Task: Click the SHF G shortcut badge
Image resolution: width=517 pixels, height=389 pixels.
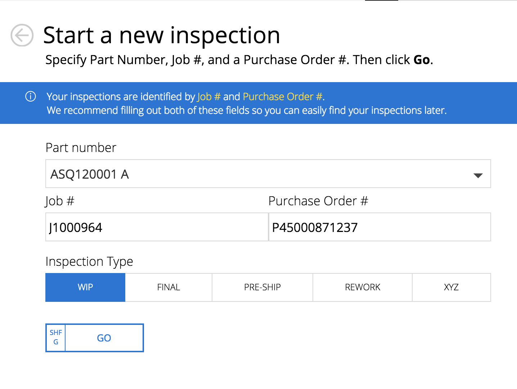Action: click(56, 337)
